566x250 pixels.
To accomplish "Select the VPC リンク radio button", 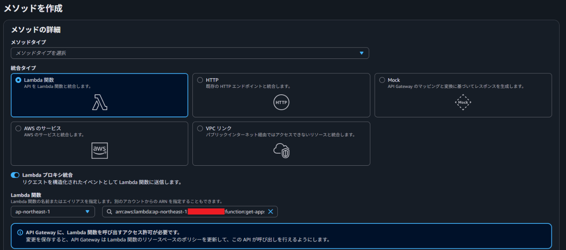I will point(200,129).
